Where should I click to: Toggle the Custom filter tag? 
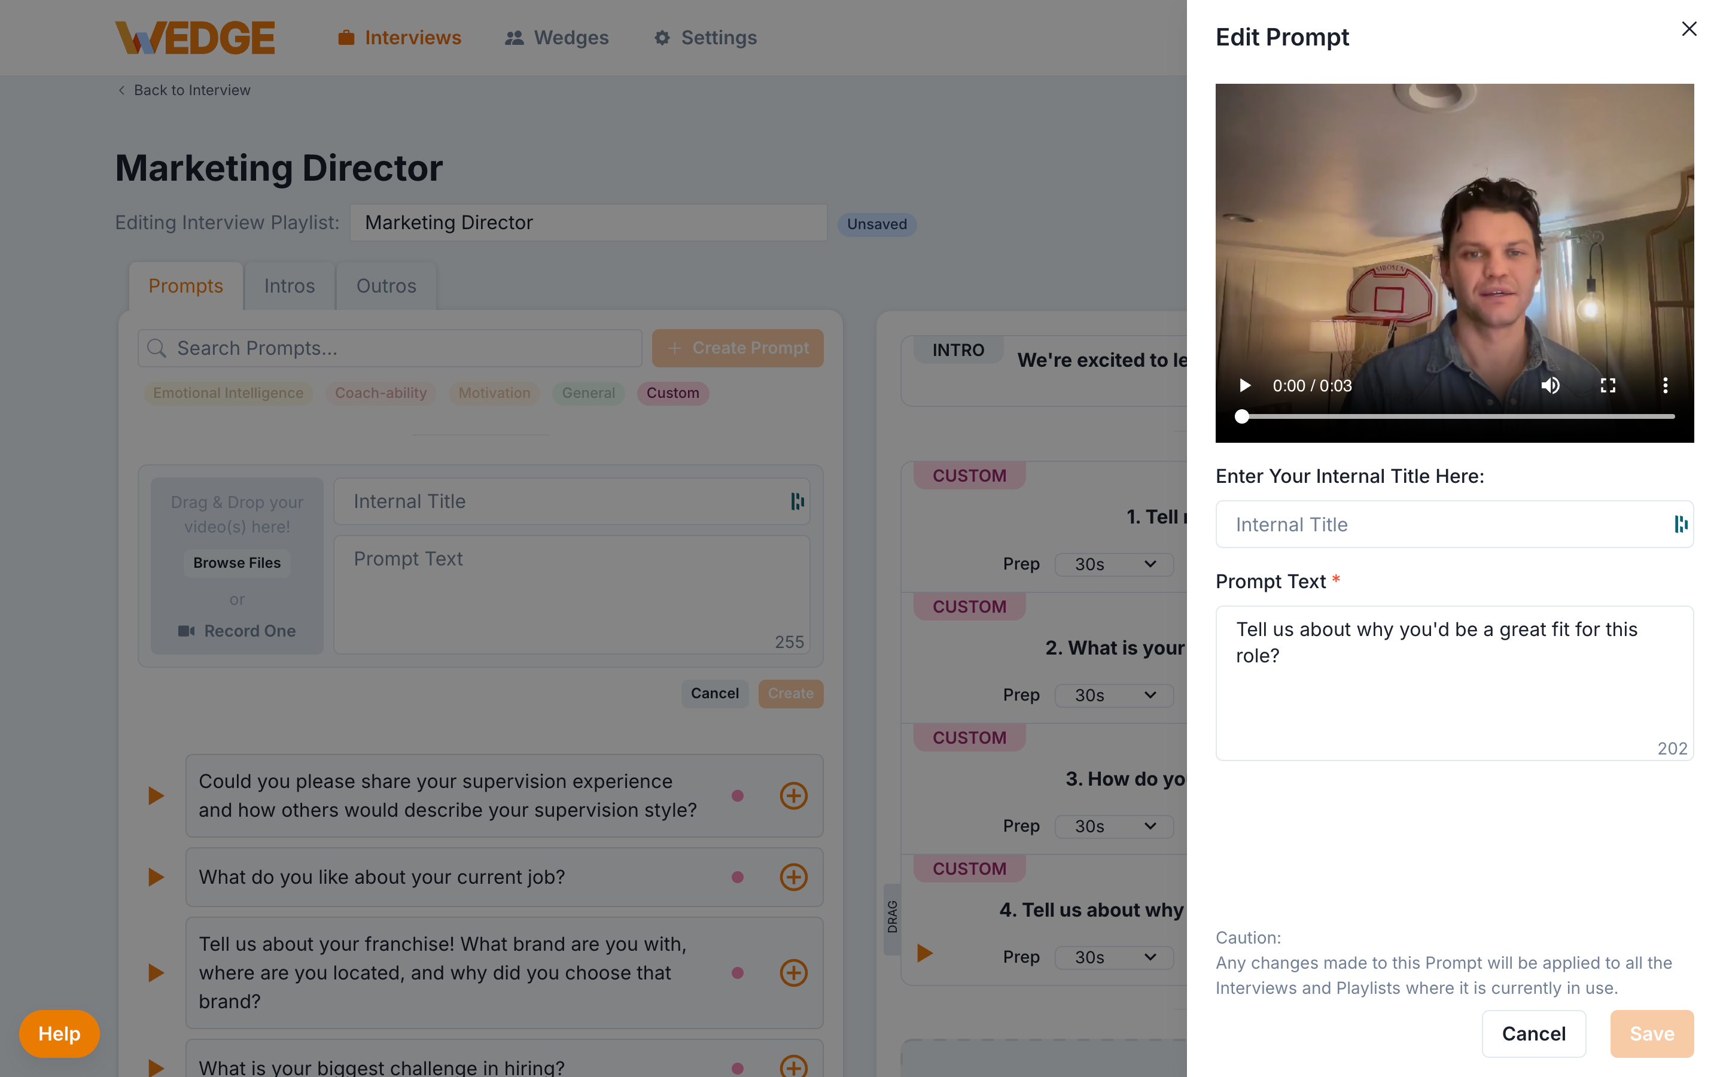pos(673,393)
